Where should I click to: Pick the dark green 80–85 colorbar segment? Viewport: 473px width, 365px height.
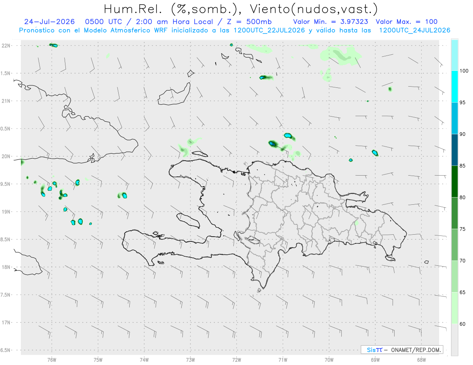tap(454, 182)
